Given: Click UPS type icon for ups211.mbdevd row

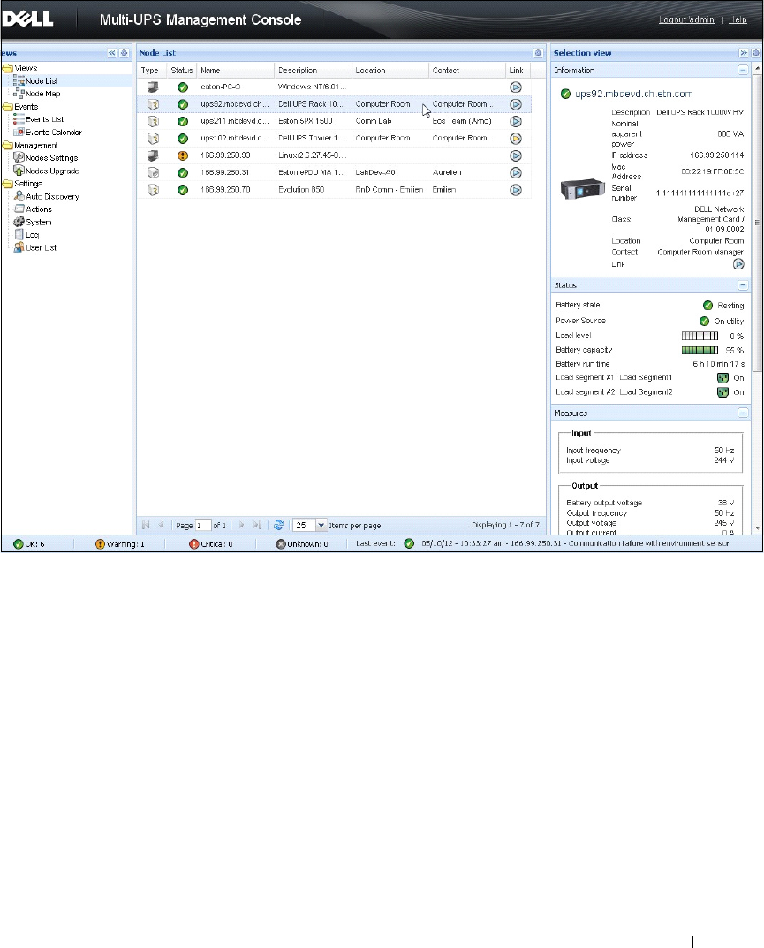Looking at the screenshot, I should point(153,122).
